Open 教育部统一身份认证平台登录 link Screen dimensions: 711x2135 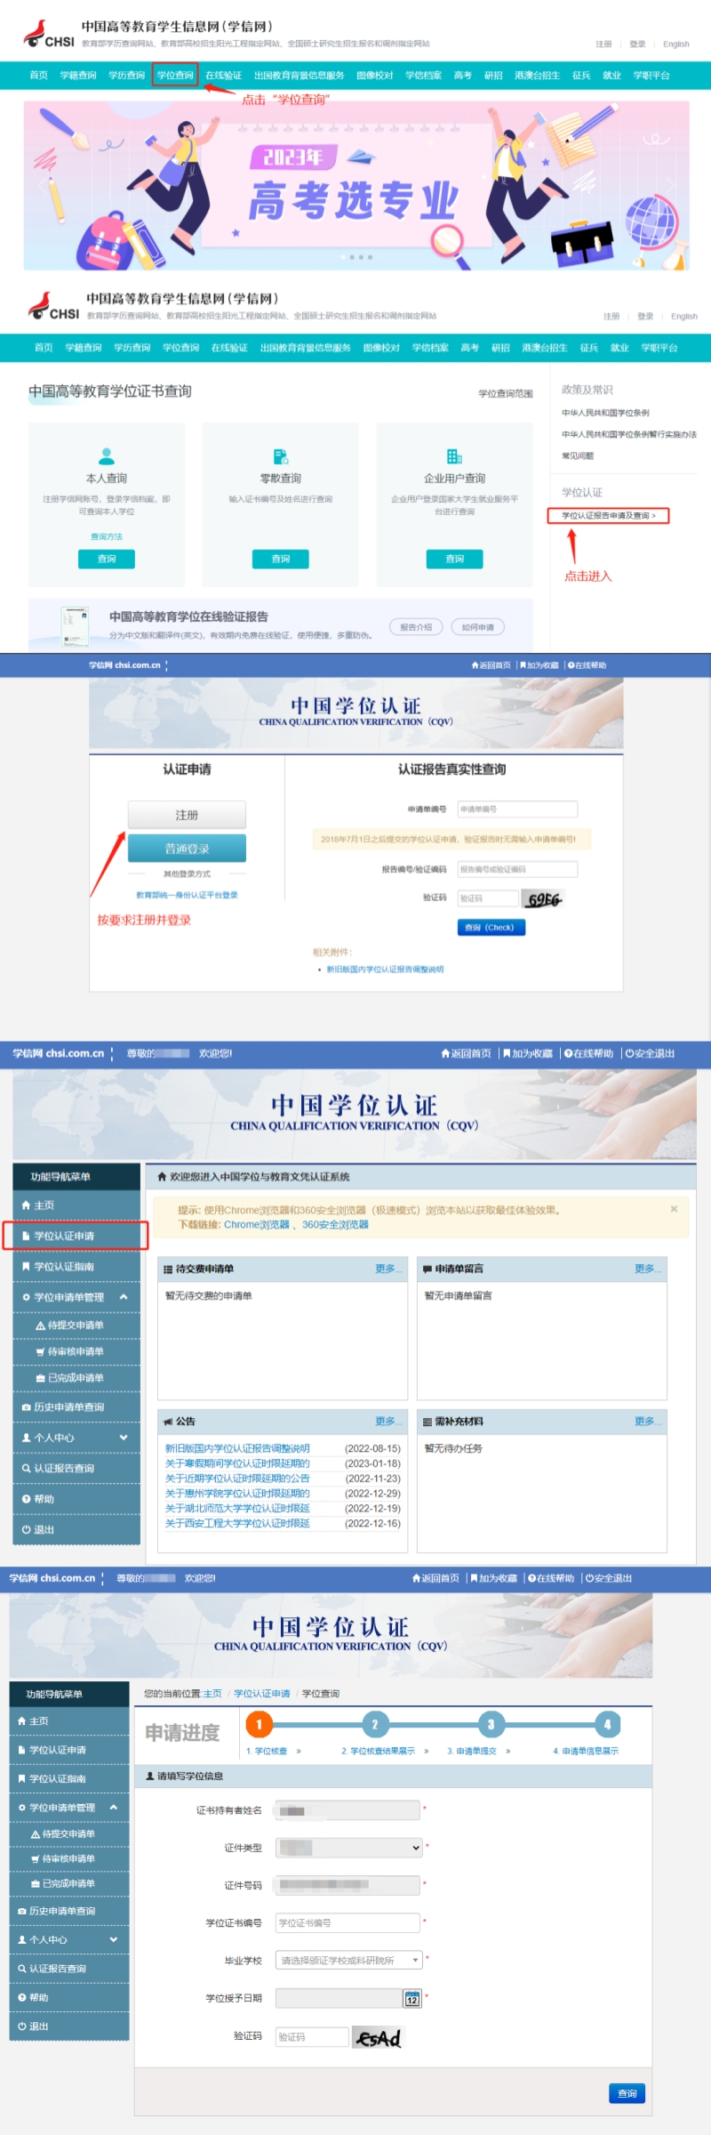[187, 895]
